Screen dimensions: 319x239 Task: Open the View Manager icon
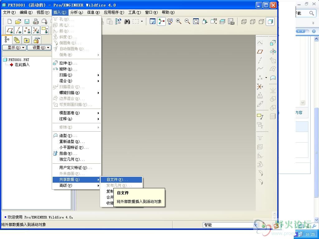click(x=231, y=21)
